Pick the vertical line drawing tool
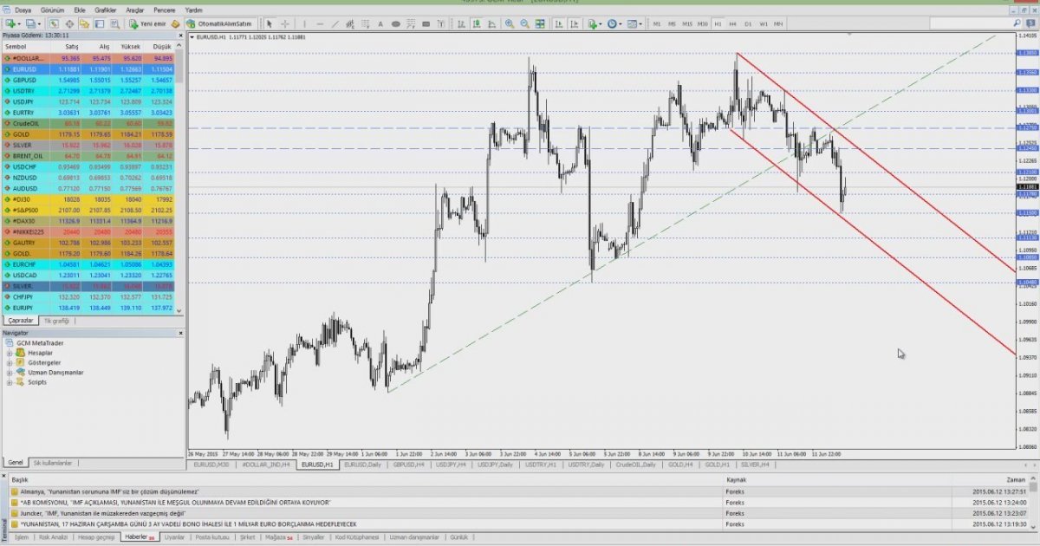This screenshot has height=546, width=1040. click(304, 23)
